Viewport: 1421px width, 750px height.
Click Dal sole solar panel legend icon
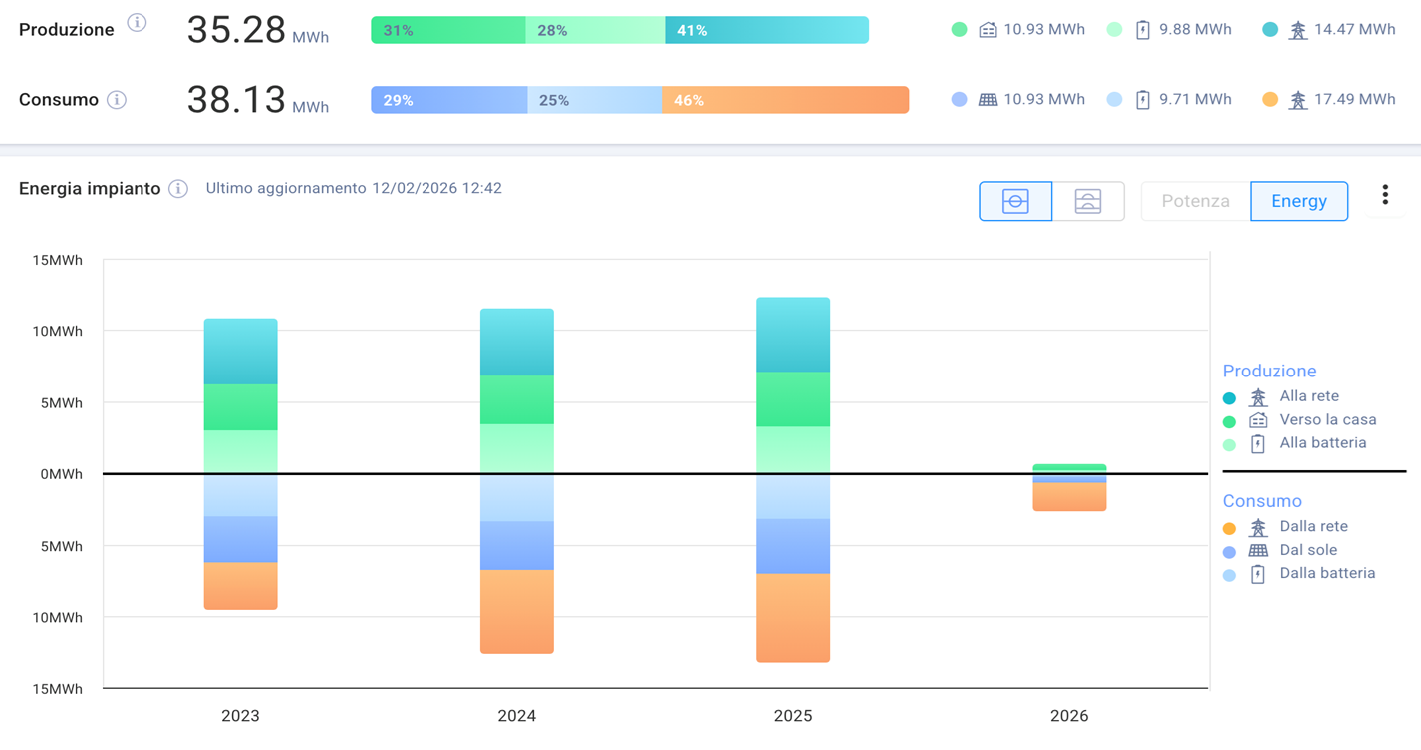[1258, 550]
